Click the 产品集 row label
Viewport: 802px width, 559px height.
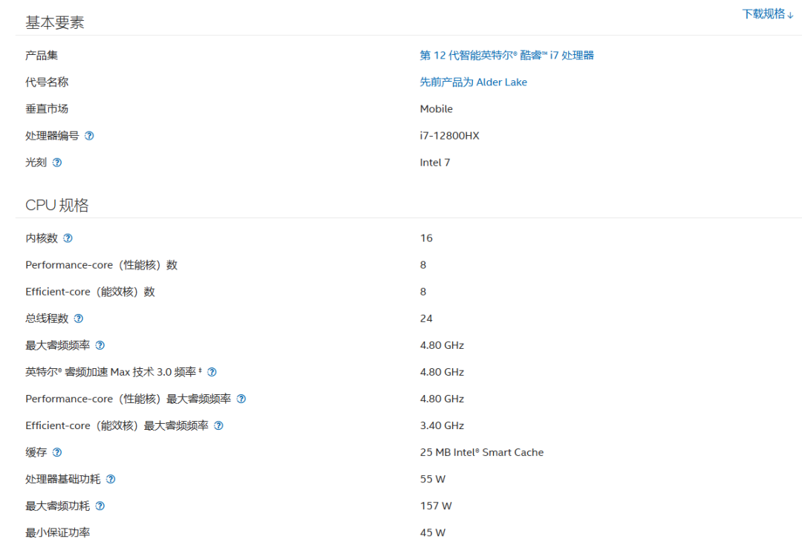42,55
